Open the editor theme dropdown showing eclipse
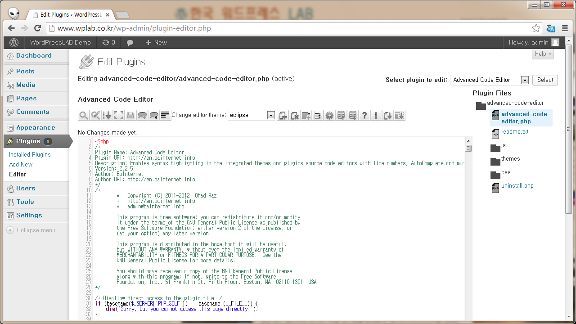The image size is (576, 324). (251, 115)
